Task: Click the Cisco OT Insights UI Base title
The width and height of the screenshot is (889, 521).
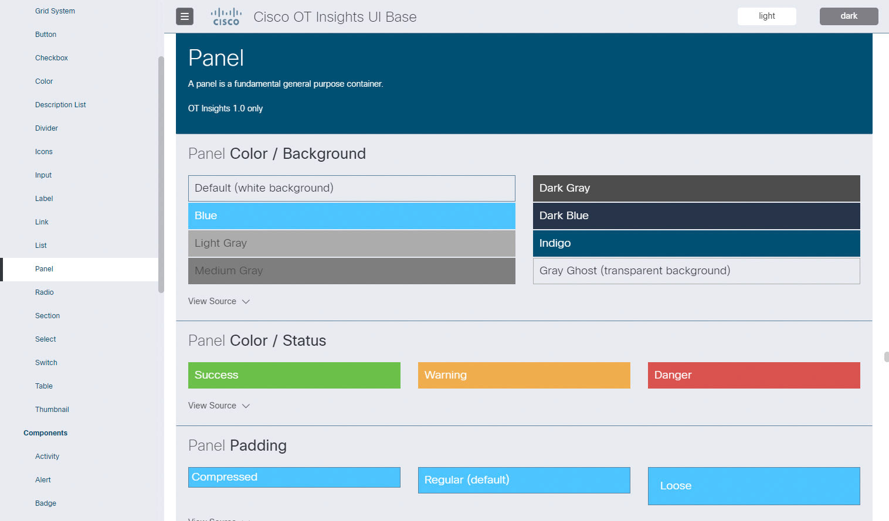Action: (335, 17)
